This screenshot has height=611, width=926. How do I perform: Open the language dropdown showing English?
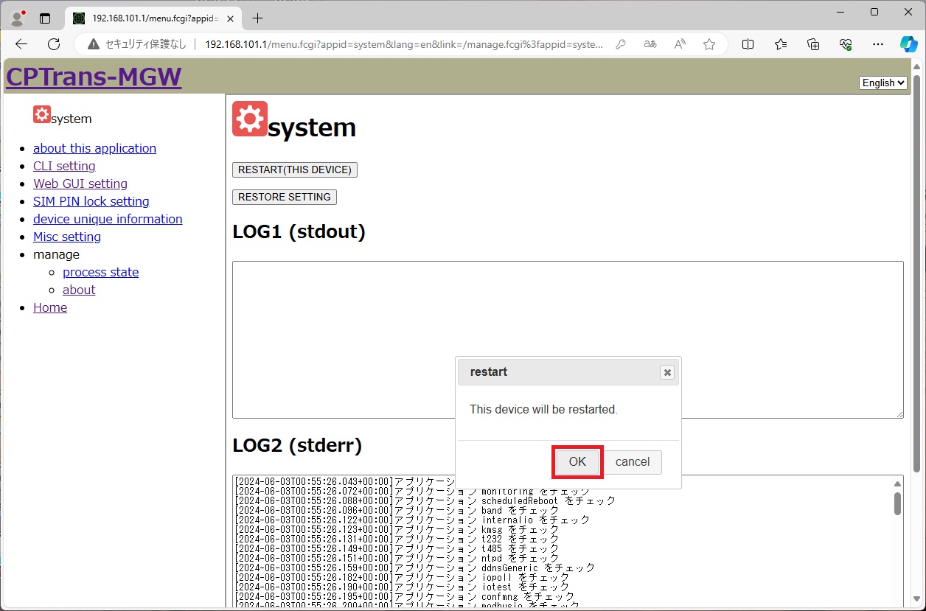tap(883, 83)
